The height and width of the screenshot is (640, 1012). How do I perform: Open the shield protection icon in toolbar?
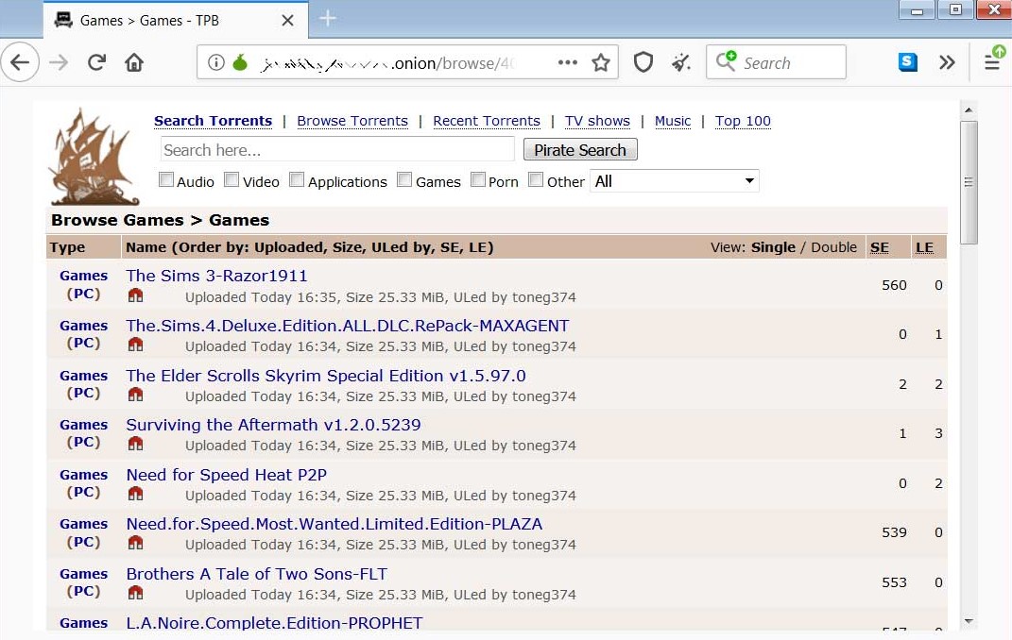pos(643,63)
